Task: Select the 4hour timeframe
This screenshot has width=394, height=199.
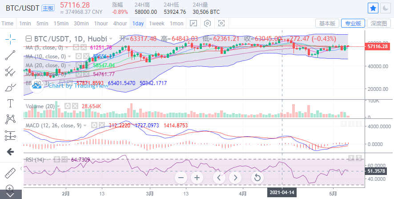Action: (x=120, y=23)
